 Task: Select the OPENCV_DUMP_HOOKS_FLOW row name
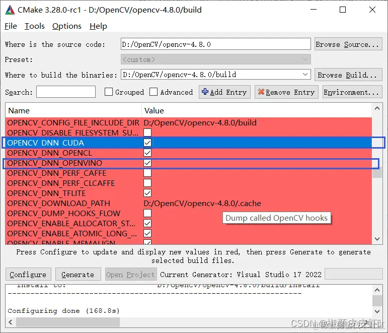tap(64, 213)
